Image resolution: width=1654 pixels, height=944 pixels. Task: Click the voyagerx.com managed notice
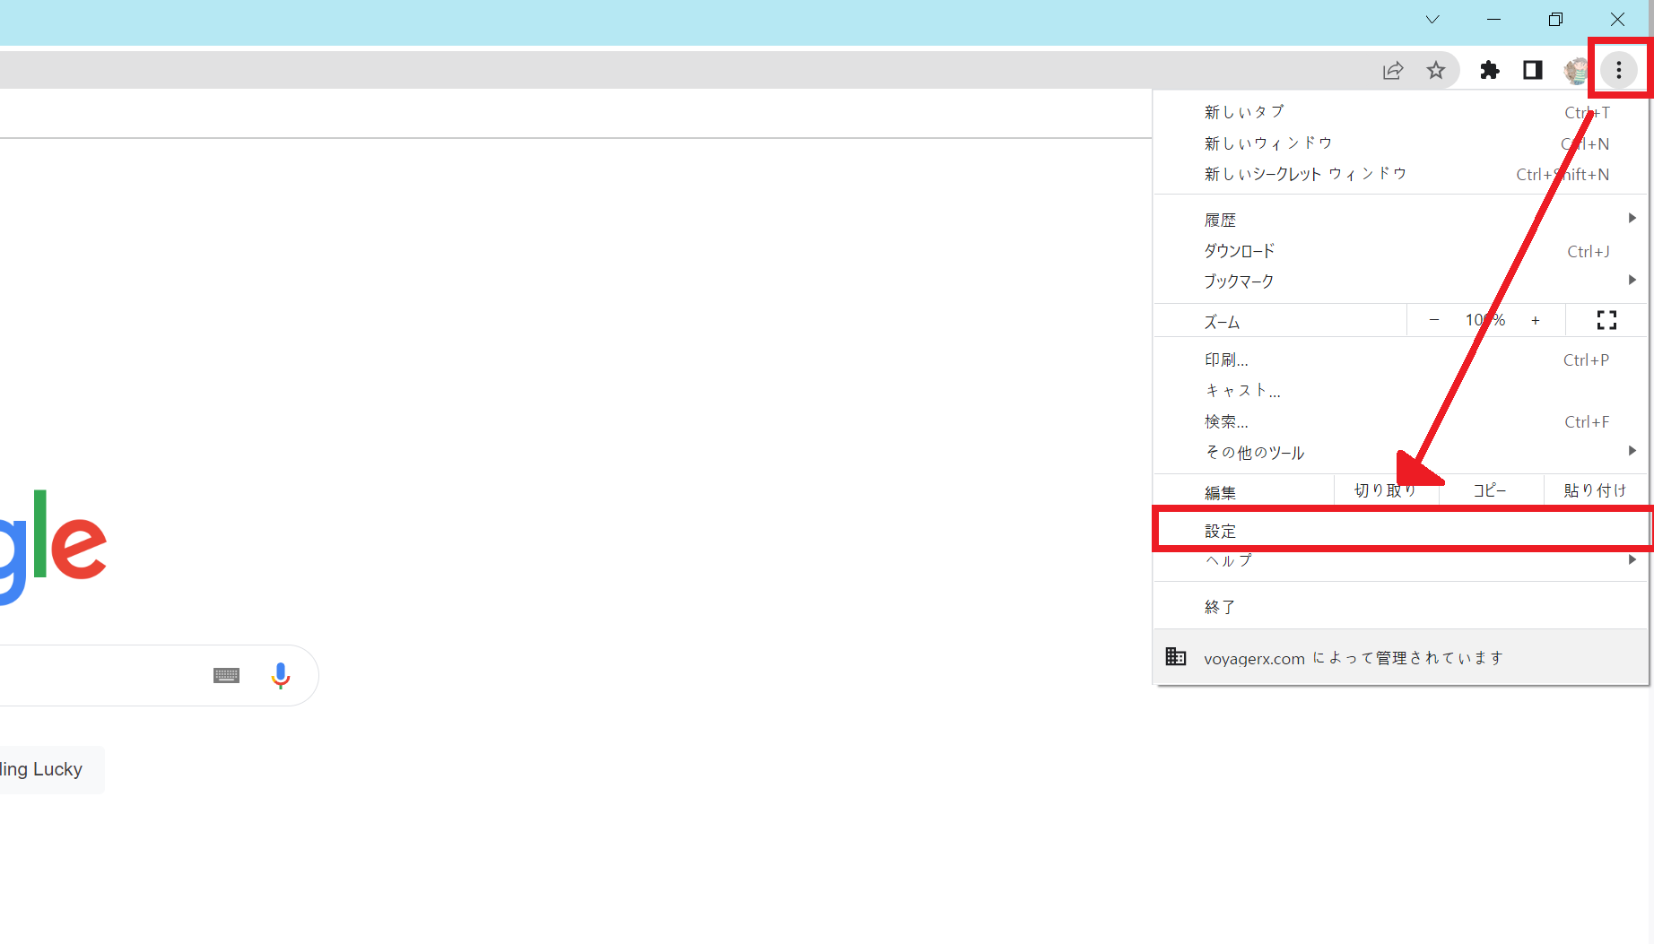pyautogui.click(x=1401, y=657)
